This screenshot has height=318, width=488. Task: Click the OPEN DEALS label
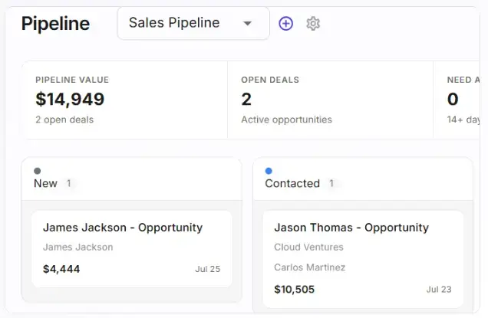pos(270,80)
